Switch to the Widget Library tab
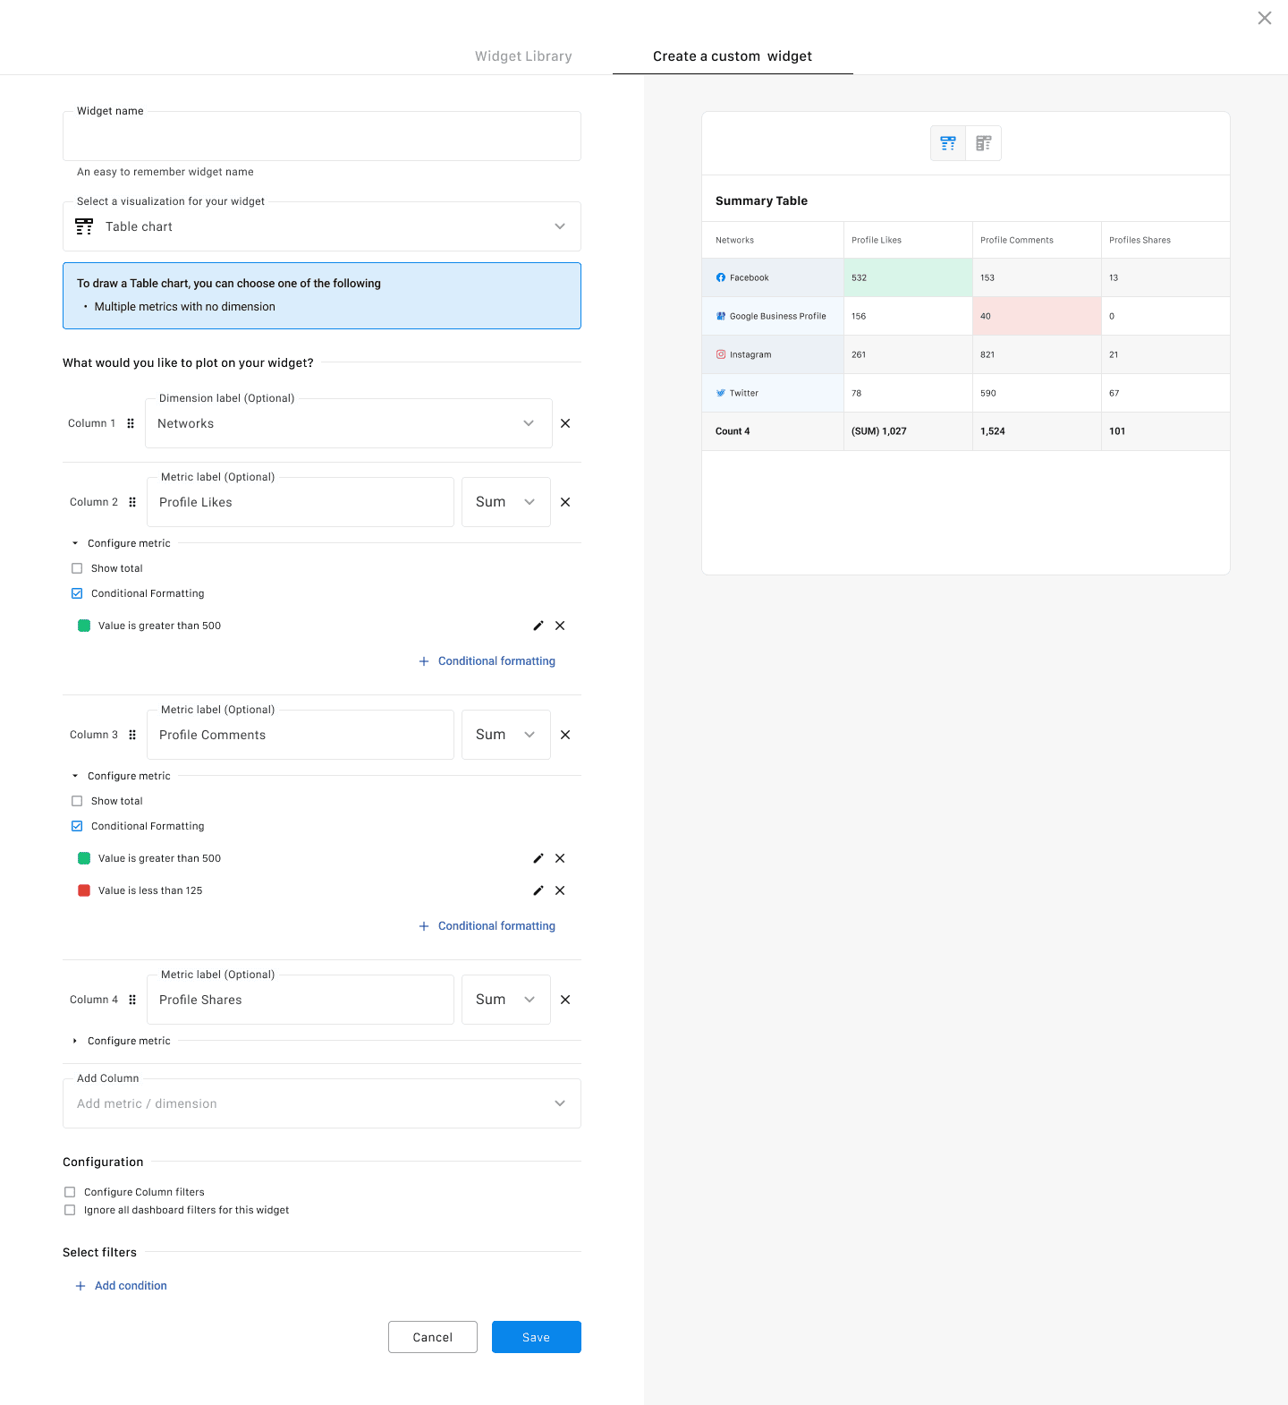Viewport: 1288px width, 1405px height. tap(523, 56)
